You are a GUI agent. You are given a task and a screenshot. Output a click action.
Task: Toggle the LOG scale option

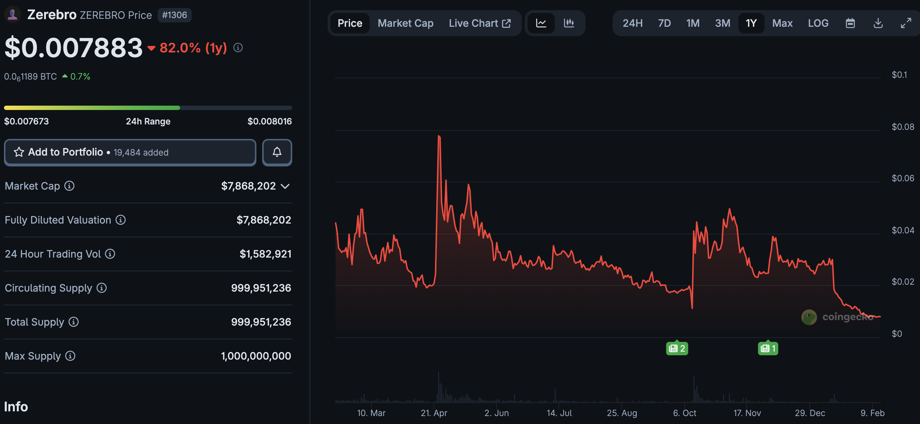[818, 23]
